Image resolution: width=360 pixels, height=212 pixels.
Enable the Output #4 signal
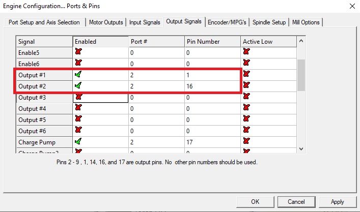point(78,107)
